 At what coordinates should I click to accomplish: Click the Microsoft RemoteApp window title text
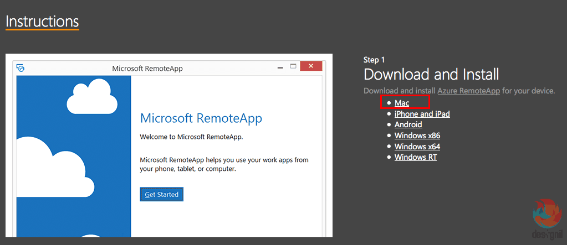click(147, 69)
